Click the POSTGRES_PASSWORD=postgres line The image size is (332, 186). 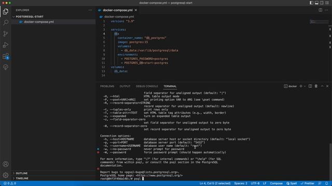tap(144, 58)
